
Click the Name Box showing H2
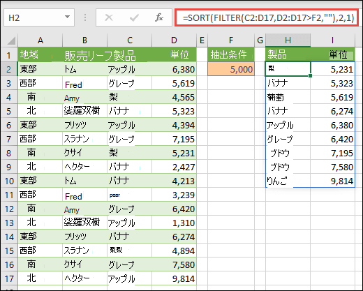click(x=39, y=17)
